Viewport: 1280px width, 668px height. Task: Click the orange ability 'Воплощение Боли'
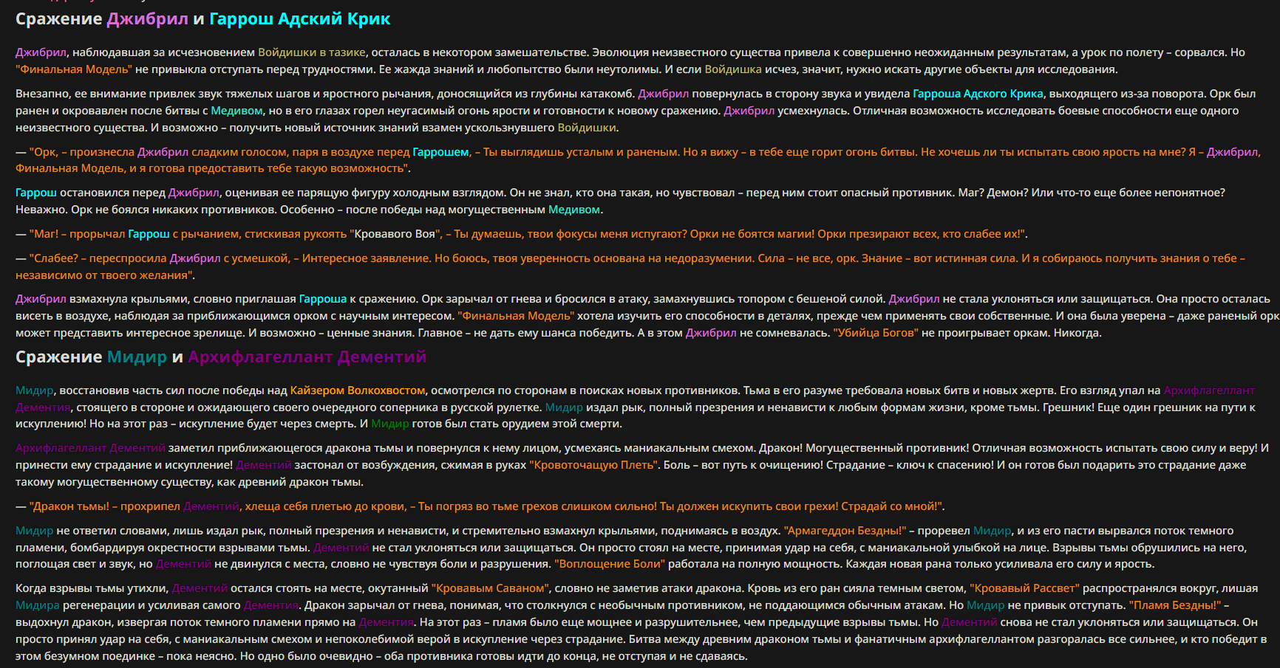(x=610, y=564)
